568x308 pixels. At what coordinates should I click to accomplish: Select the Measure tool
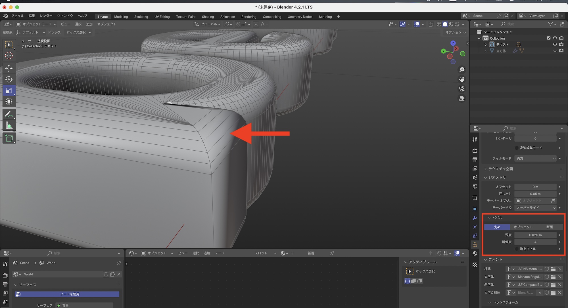tap(9, 126)
